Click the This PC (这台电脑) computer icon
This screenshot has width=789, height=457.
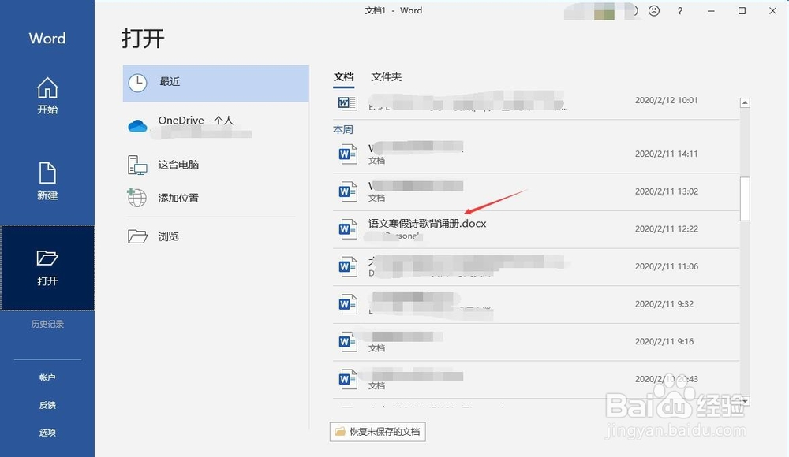coord(136,165)
